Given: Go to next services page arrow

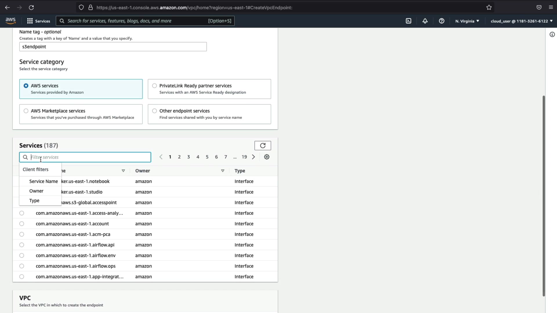Looking at the screenshot, I should 254,157.
